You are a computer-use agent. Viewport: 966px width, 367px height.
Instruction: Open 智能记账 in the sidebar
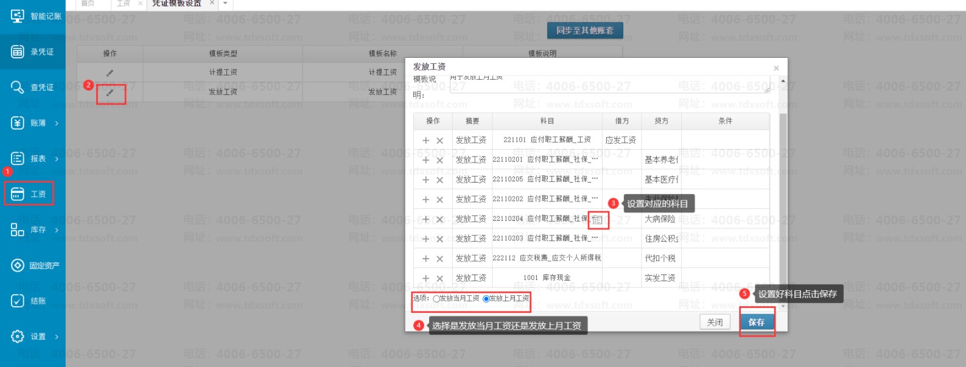[35, 16]
